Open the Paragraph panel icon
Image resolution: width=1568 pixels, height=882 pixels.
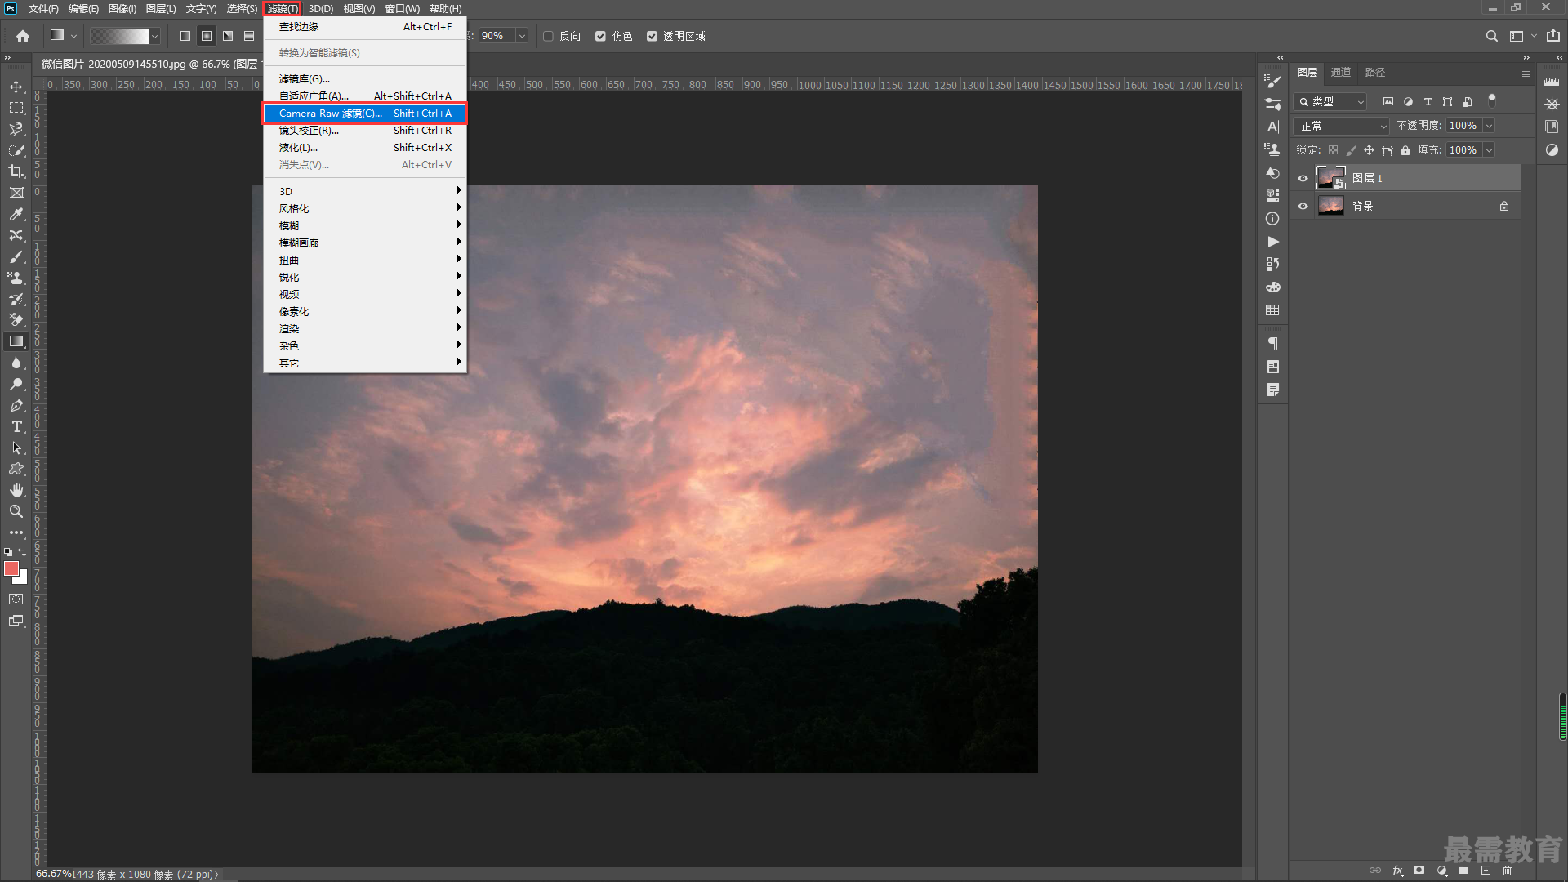[1272, 344]
